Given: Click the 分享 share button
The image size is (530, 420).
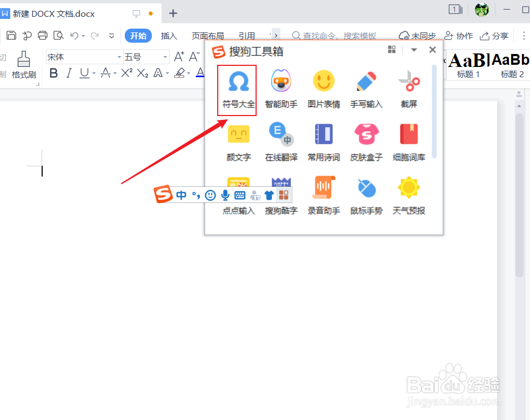Looking at the screenshot, I should [494, 36].
